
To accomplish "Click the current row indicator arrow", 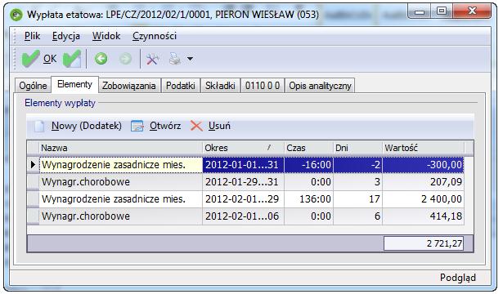I will pos(33,165).
